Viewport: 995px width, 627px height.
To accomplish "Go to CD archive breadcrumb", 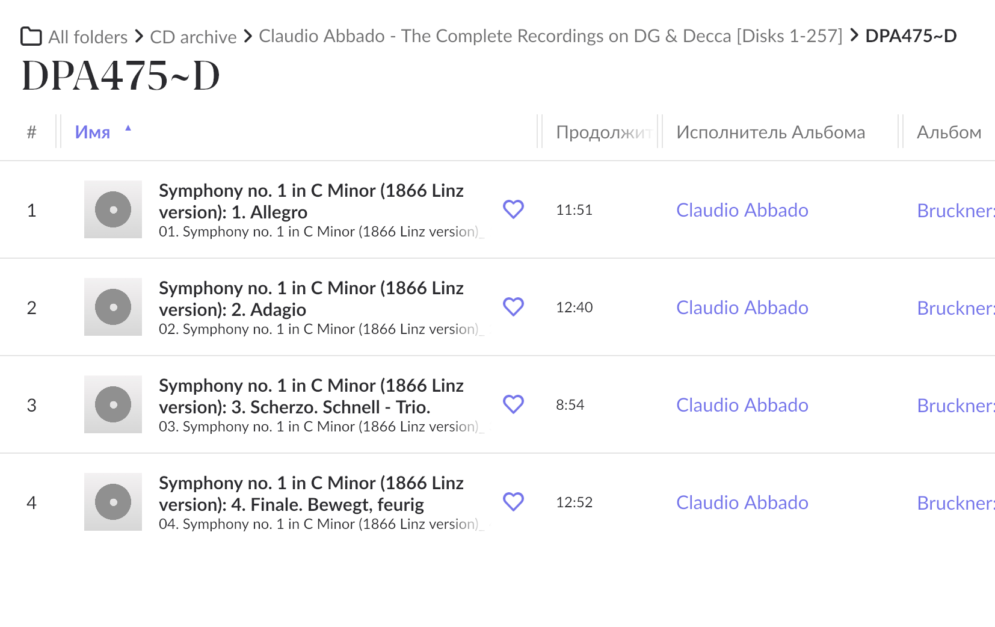I will pyautogui.click(x=193, y=37).
